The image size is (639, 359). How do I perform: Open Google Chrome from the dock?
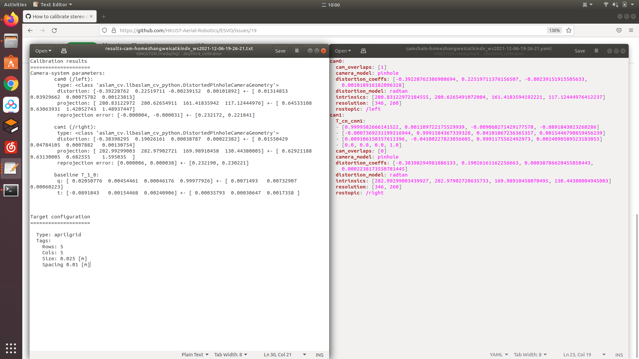(x=11, y=84)
